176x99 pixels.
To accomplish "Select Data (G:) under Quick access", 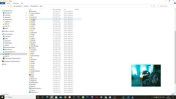I will click(x=7, y=24).
